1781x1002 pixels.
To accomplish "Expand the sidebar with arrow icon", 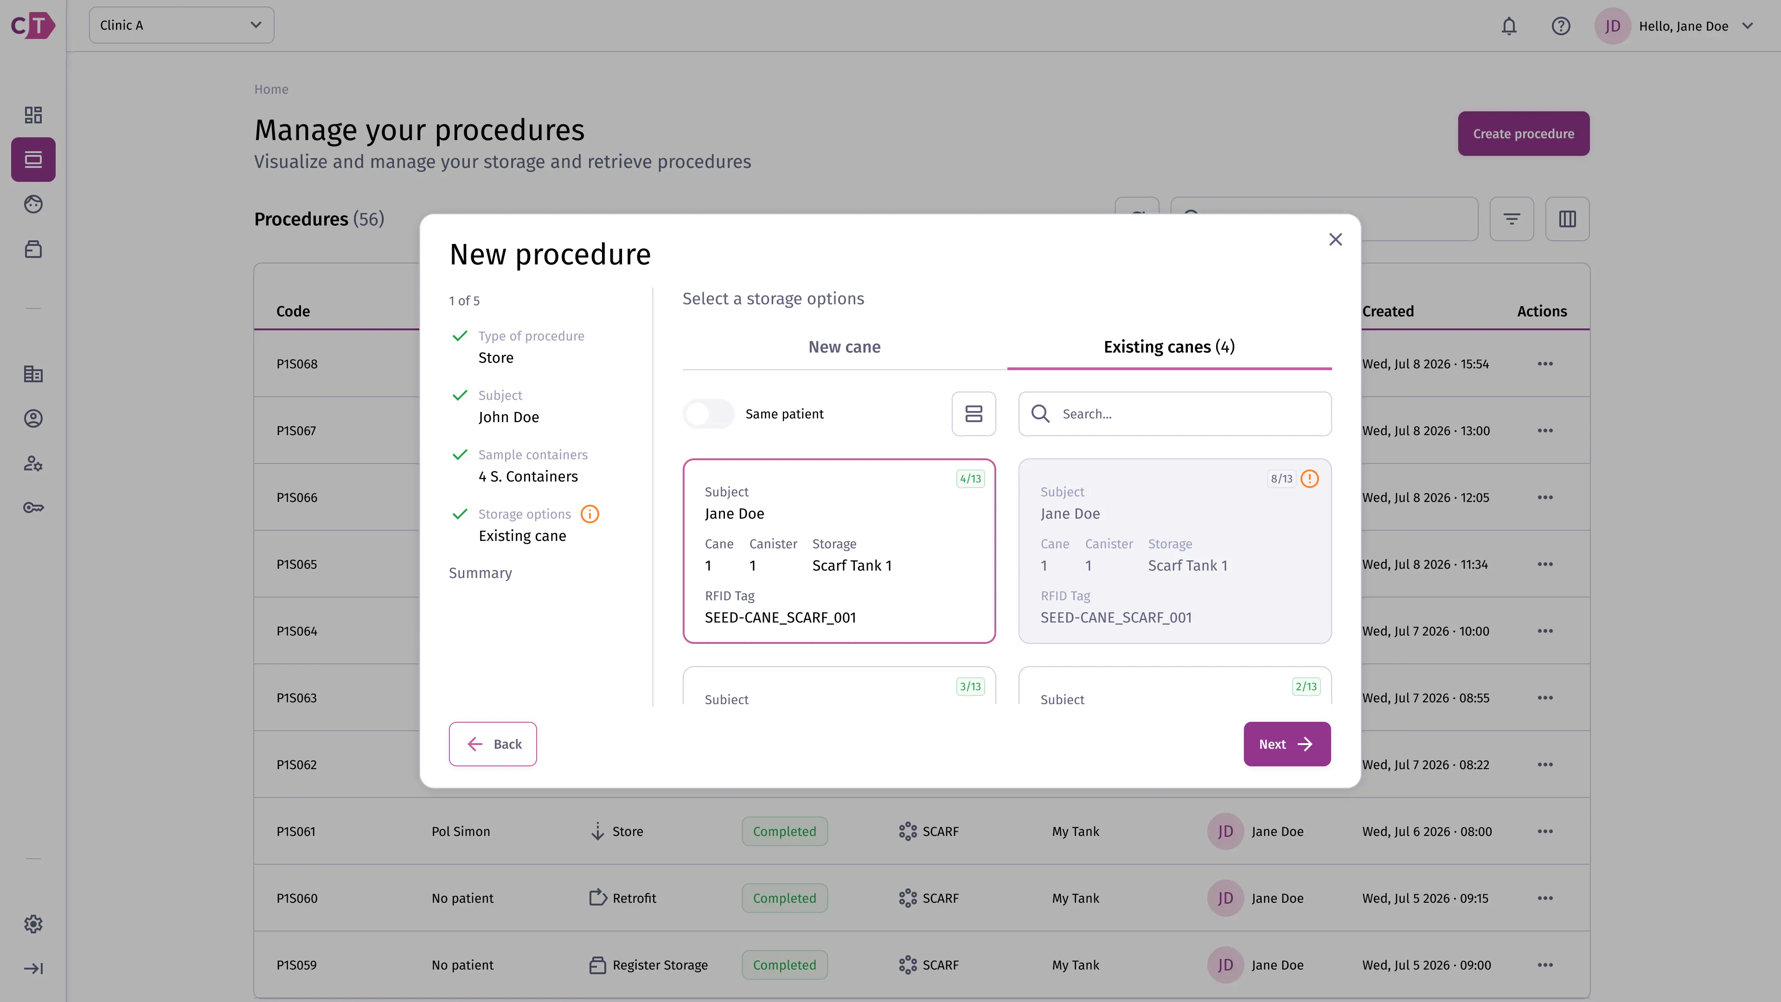I will click(33, 969).
